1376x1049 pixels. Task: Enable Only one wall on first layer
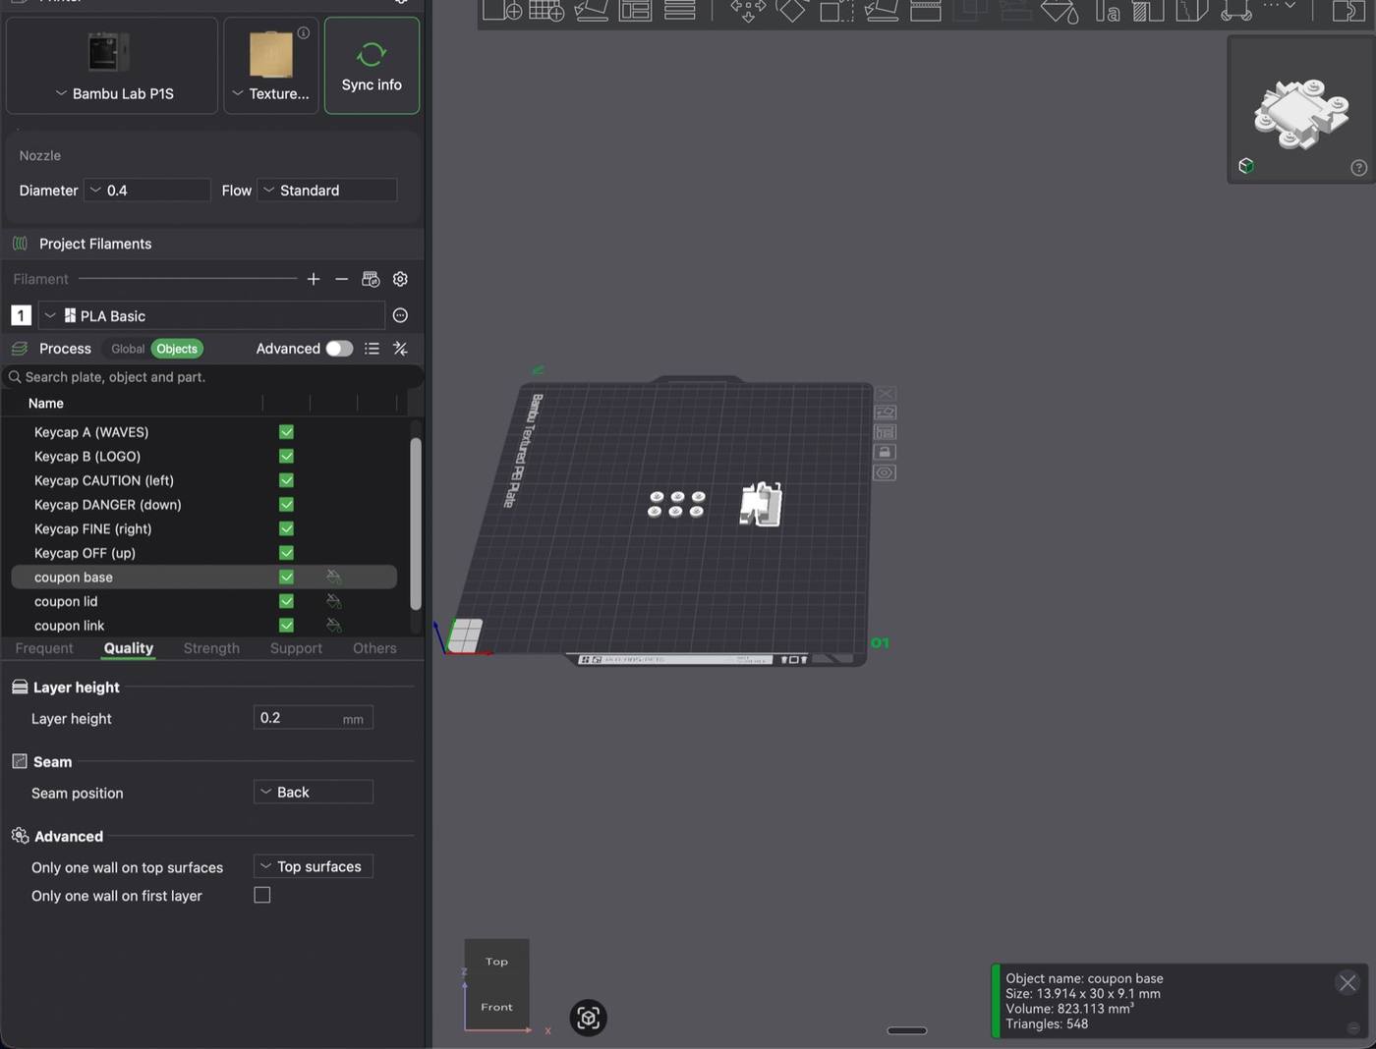262,895
